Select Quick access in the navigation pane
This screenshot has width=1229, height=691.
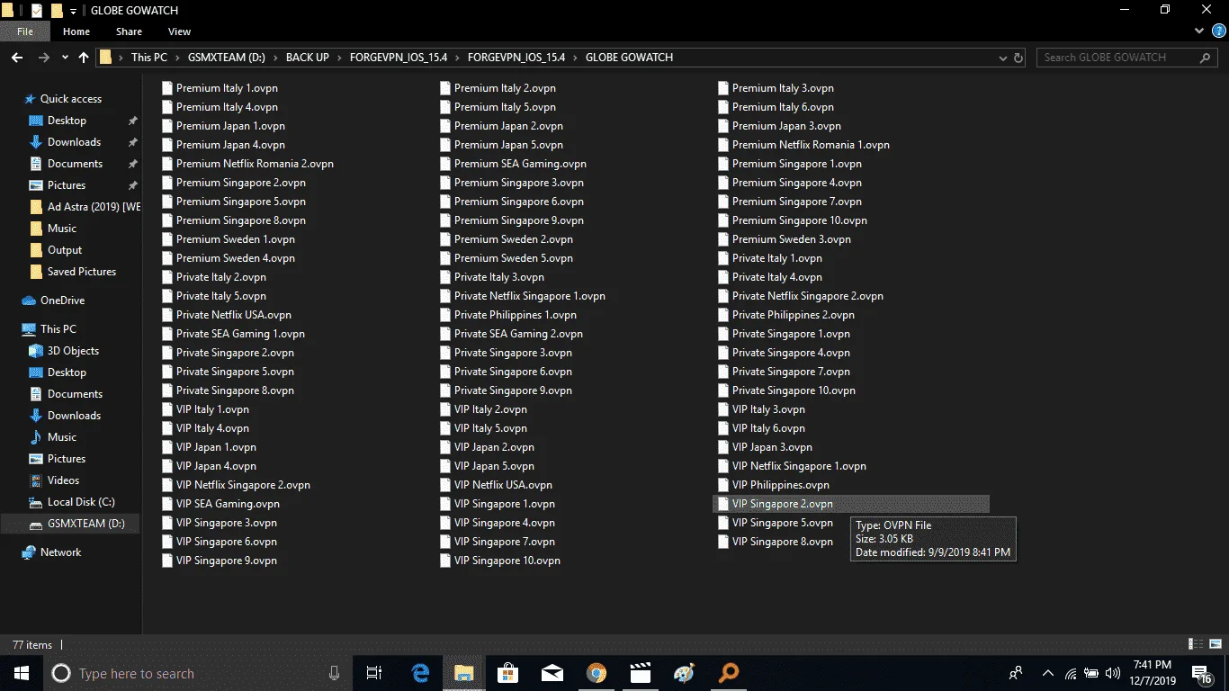71,99
